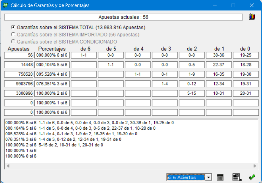Viewport: 262px width, 183px height.
Task: Select Garantías sobre el SISTEMA CONDICIONADO option
Action: (x=64, y=42)
